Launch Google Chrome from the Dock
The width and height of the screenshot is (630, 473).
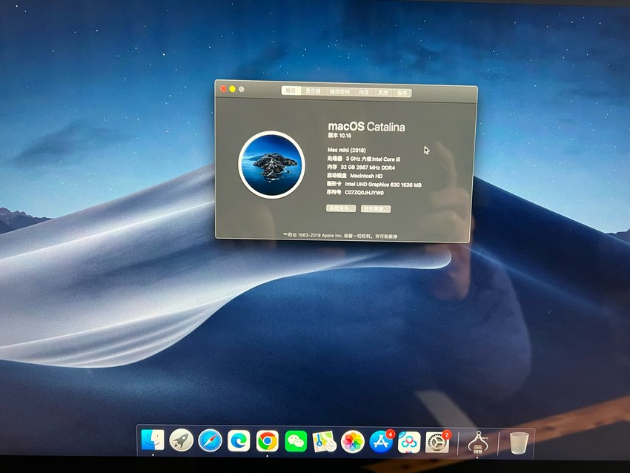(267, 441)
